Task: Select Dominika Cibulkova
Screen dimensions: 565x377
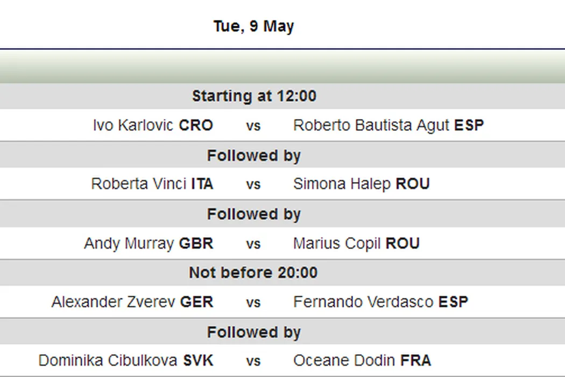Action: tap(109, 361)
